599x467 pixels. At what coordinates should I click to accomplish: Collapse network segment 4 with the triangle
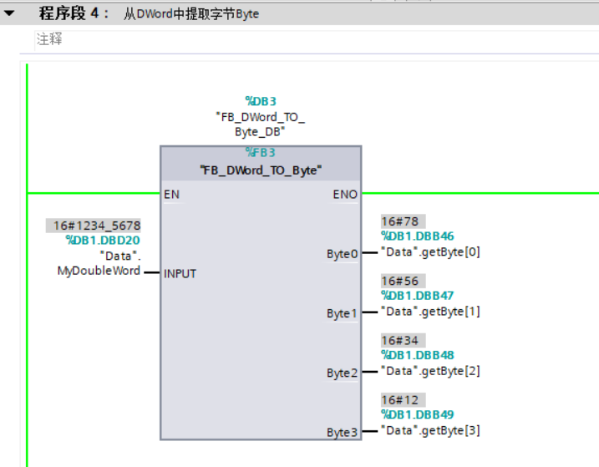(x=9, y=13)
